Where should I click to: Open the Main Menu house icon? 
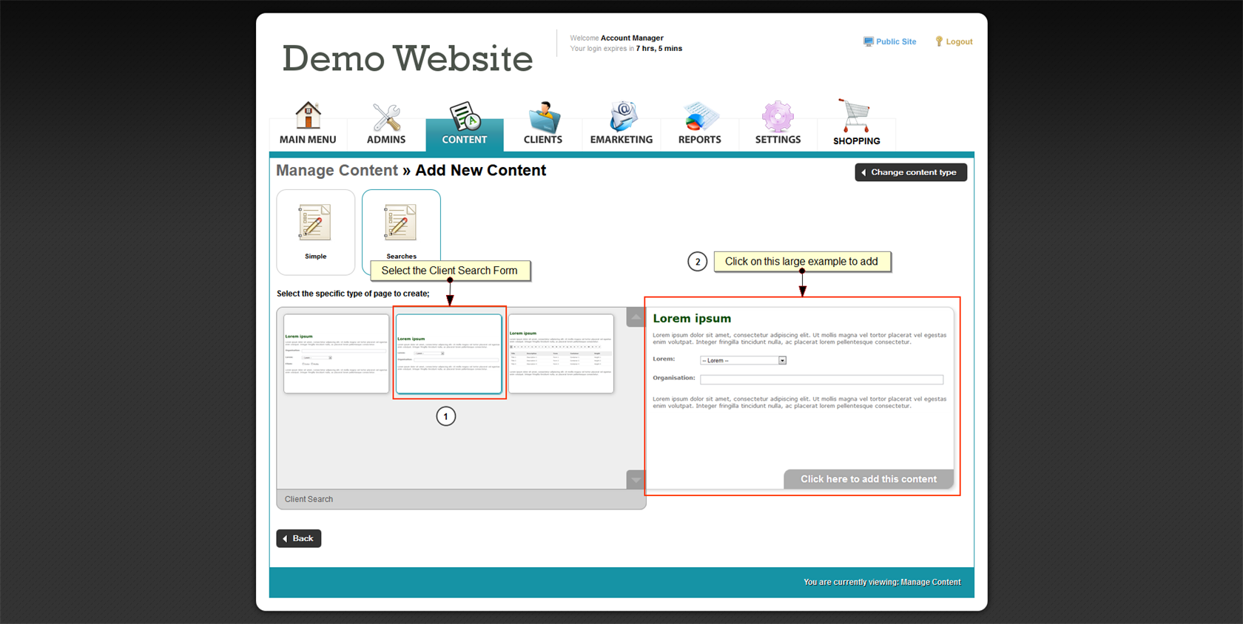(308, 117)
